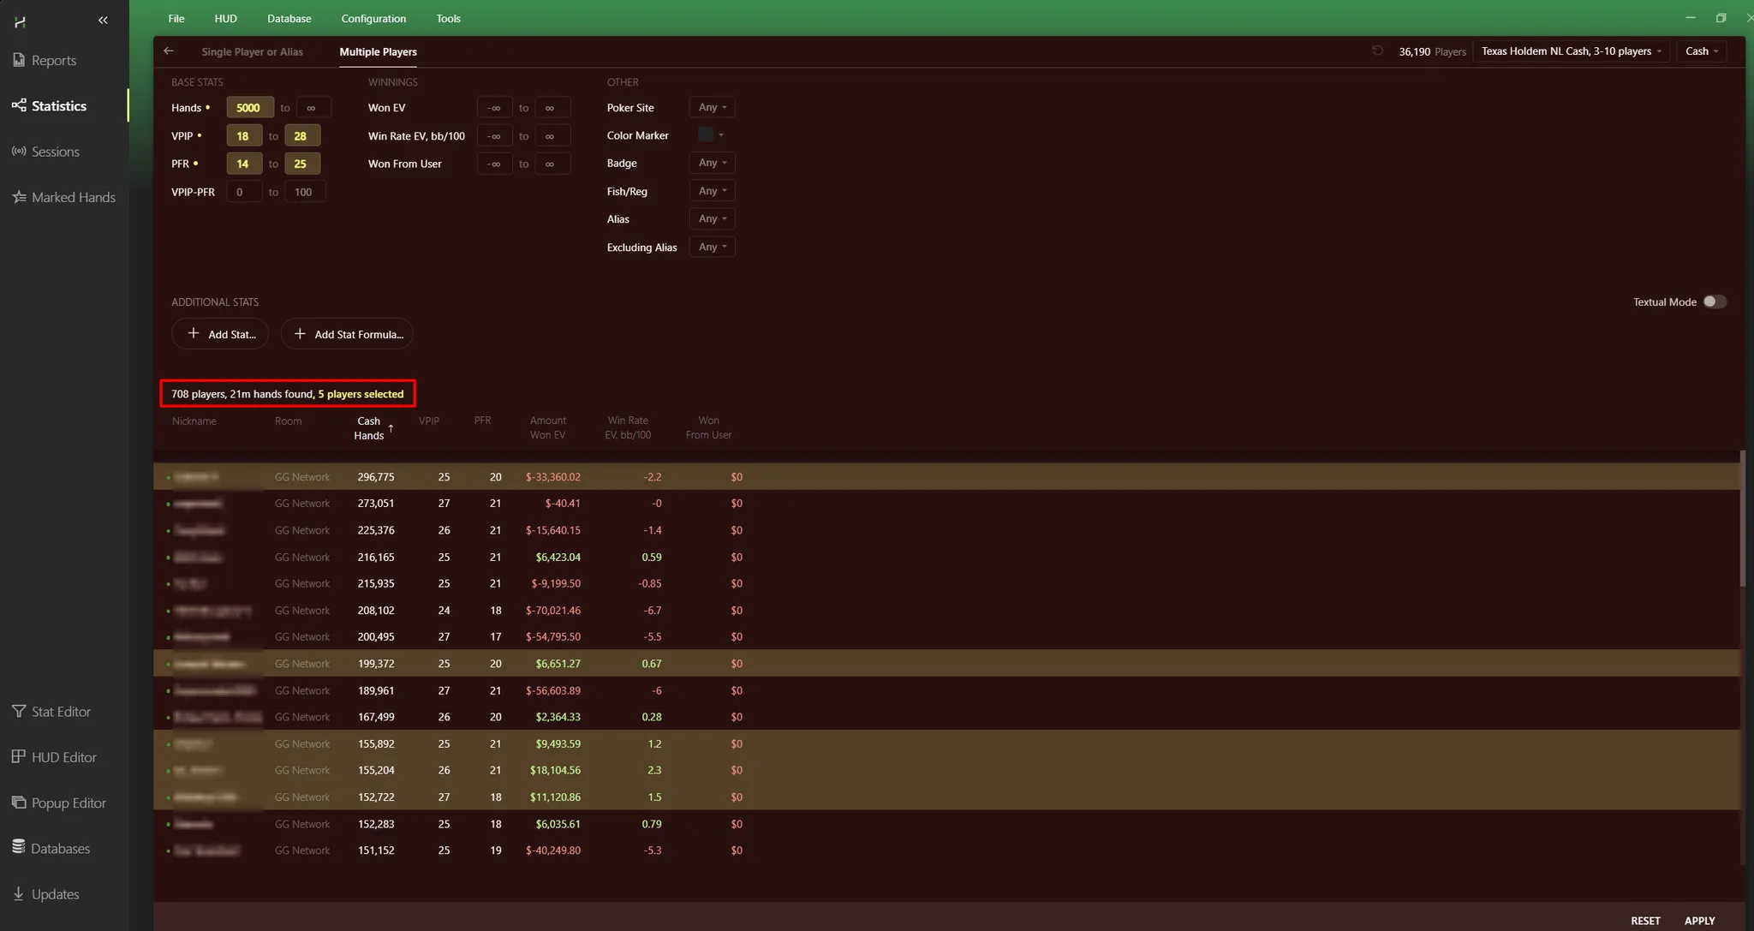Image resolution: width=1754 pixels, height=931 pixels.
Task: Click the Hands minimum value field
Action: (249, 108)
